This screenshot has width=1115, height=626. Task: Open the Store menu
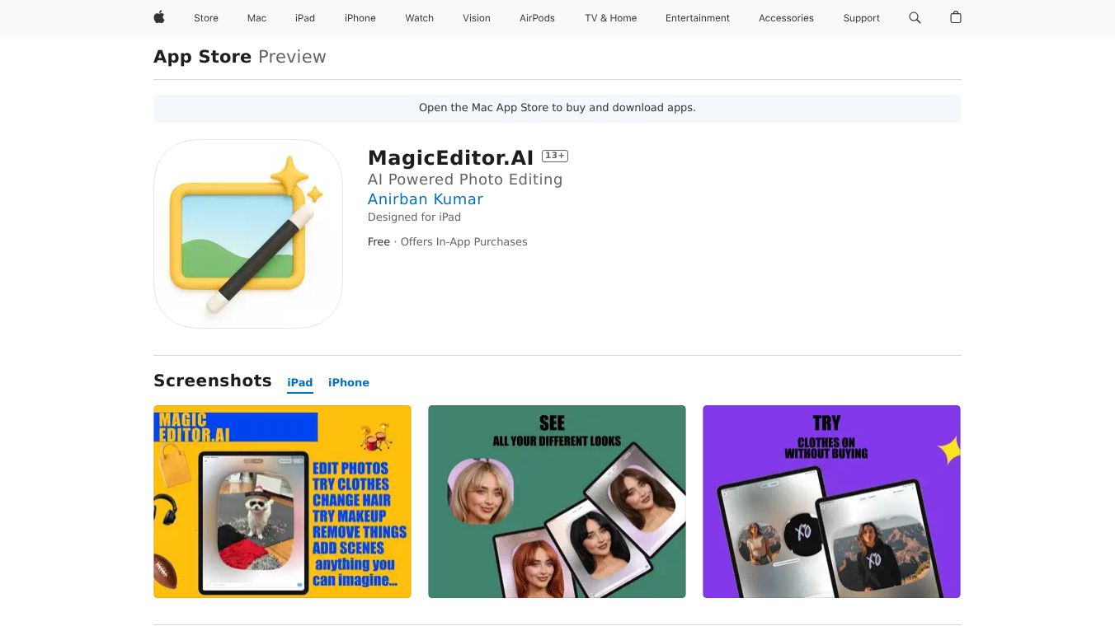coord(206,18)
